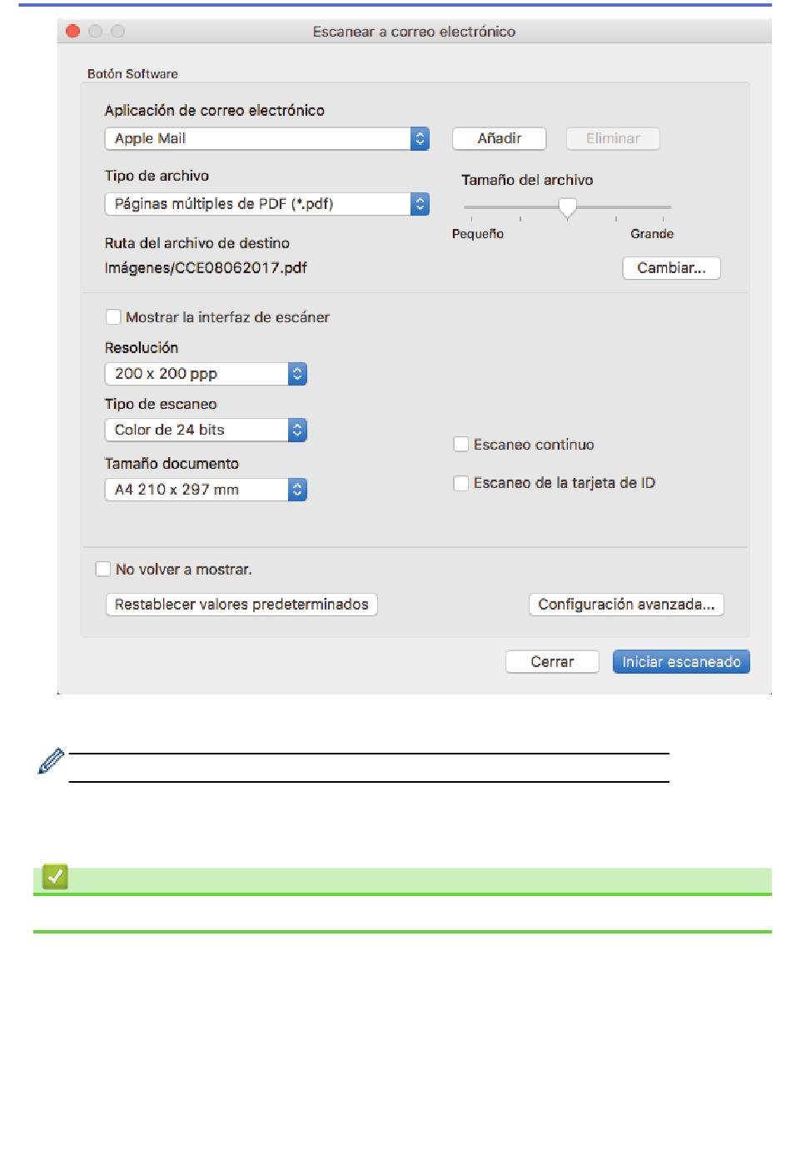Image resolution: width=791 pixels, height=1155 pixels.
Task: Open Configuración avanzada... settings
Action: point(626,605)
